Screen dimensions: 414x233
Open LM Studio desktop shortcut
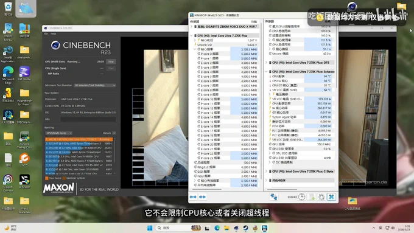[24, 74]
